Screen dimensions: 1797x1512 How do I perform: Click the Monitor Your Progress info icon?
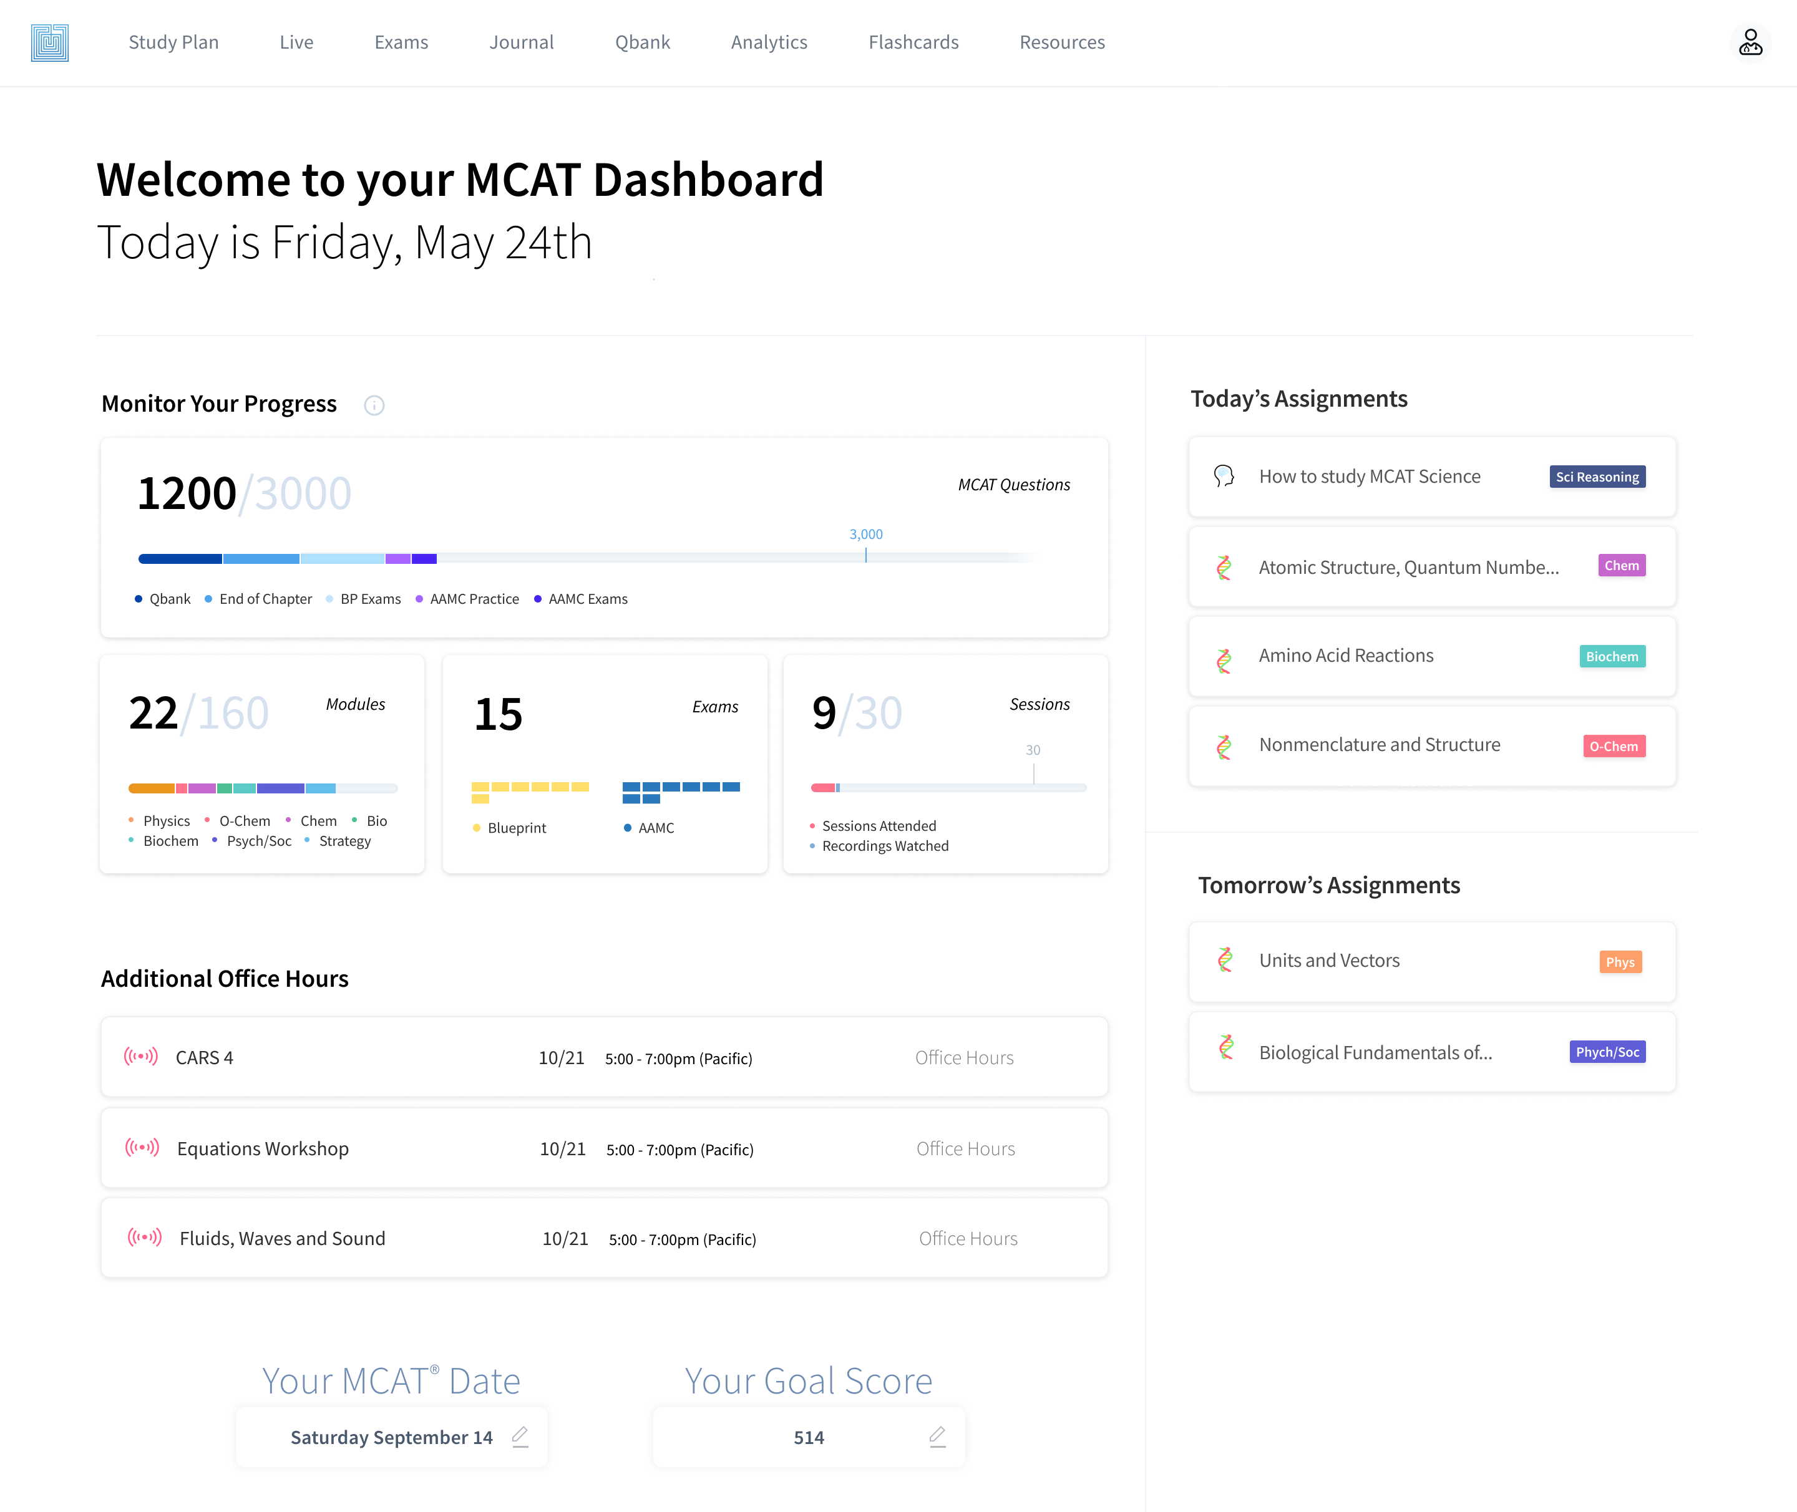point(374,405)
